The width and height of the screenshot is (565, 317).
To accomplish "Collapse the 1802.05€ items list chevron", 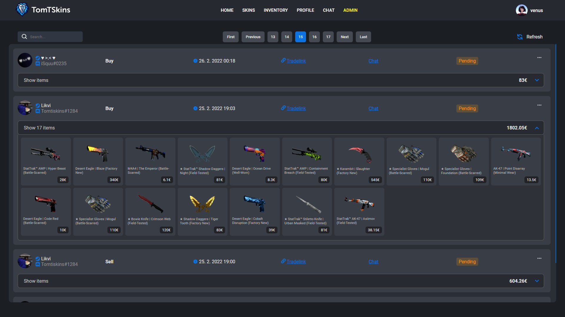I will (537, 128).
